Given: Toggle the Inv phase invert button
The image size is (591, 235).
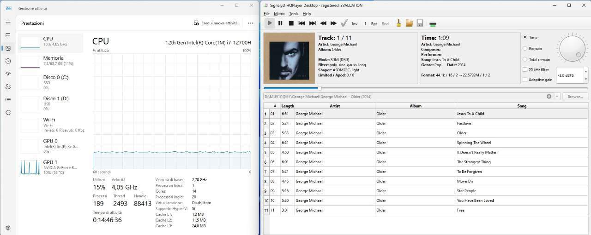Looking at the screenshot, I should 355,23.
